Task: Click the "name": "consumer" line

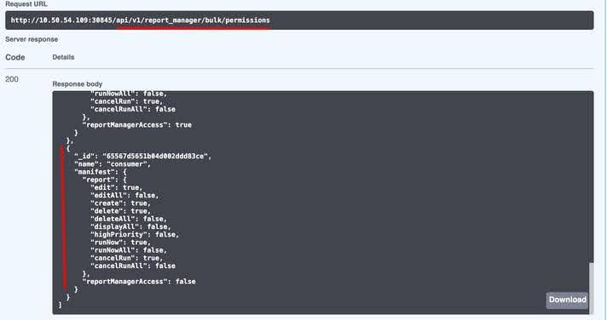Action: coord(113,164)
